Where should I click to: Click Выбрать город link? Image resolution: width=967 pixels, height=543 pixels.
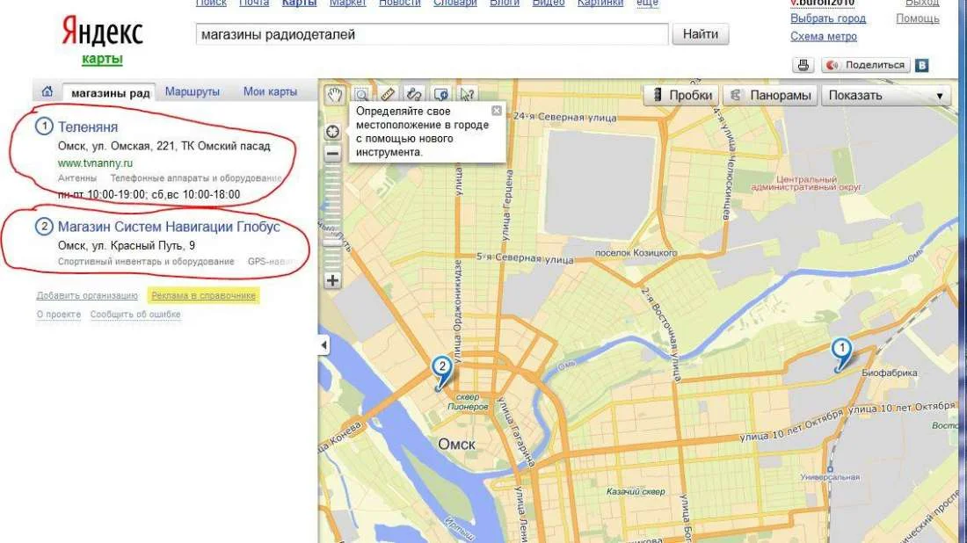point(827,18)
